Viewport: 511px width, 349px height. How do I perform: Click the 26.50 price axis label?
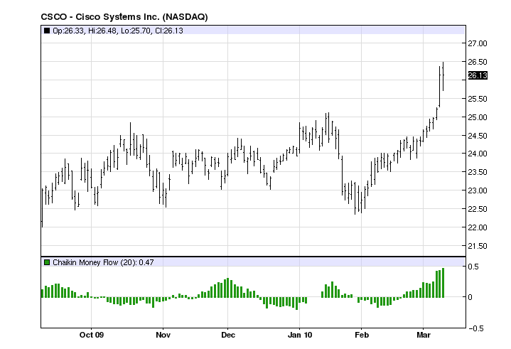click(478, 62)
